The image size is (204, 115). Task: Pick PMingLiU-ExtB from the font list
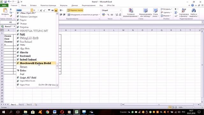(36, 38)
